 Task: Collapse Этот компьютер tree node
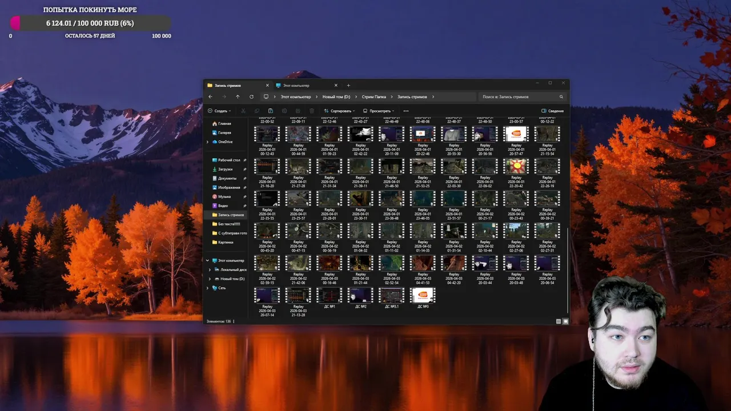point(207,260)
